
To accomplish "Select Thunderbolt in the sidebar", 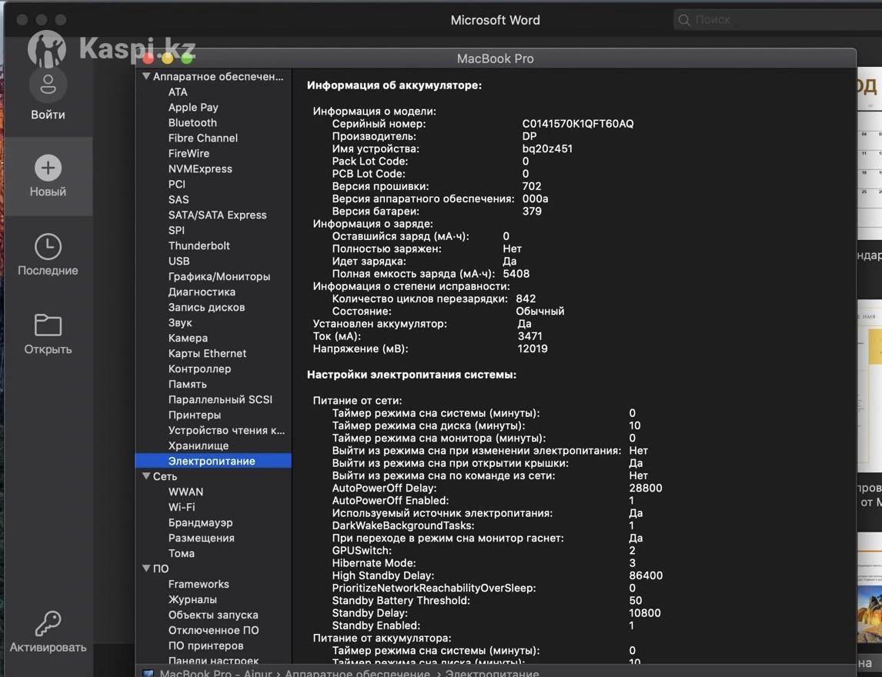I will [199, 245].
